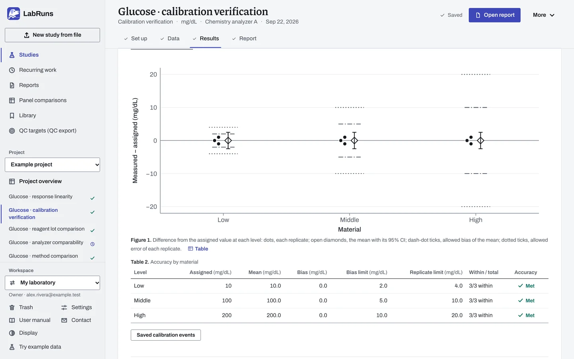Click the LabRuns logo icon
The image size is (574, 359).
[14, 14]
